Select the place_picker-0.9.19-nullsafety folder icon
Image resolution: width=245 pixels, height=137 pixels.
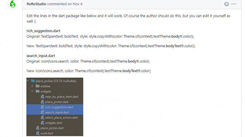pyautogui.click(x=33, y=81)
